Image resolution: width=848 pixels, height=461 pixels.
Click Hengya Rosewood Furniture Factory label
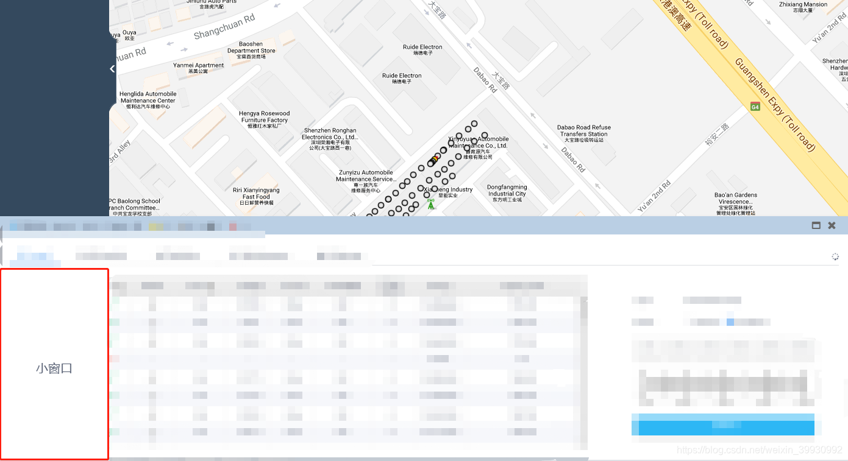[x=264, y=120]
